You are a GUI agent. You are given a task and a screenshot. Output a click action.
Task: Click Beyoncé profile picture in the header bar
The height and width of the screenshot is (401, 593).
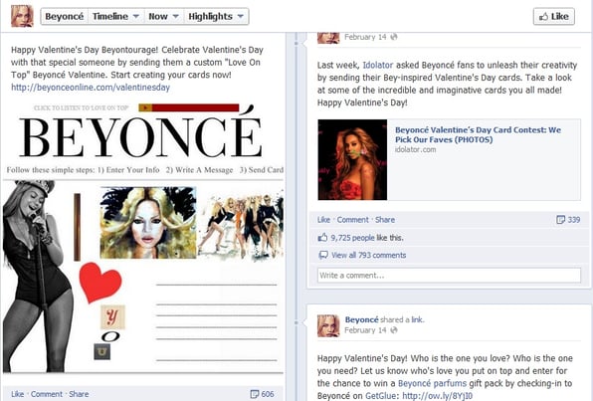click(22, 16)
